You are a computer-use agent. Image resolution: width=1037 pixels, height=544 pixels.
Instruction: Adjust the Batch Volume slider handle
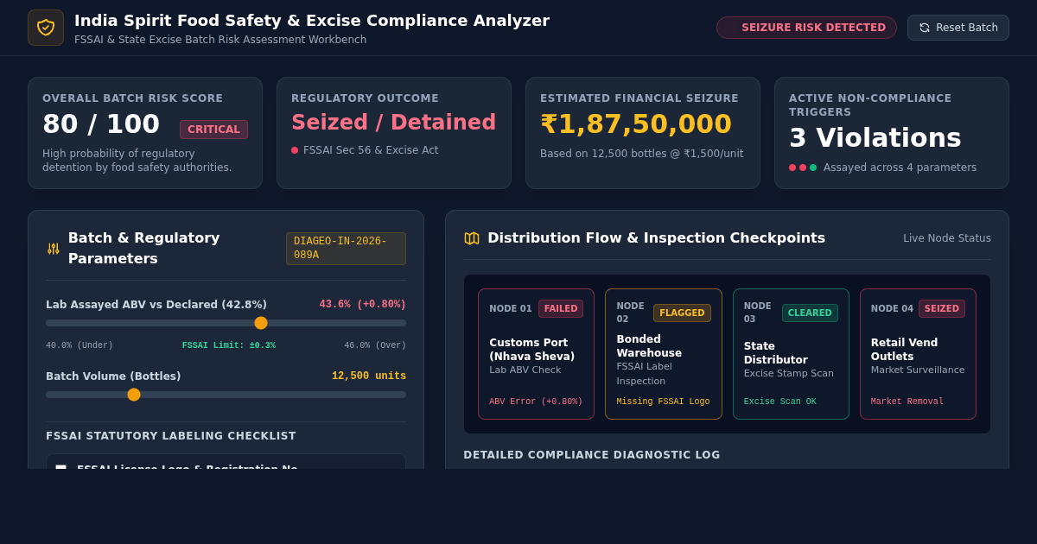134,395
